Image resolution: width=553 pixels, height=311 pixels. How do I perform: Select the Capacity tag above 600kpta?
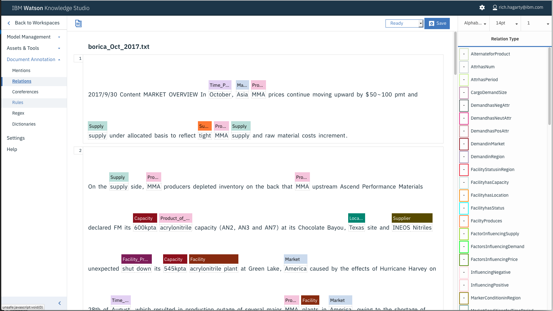pos(145,218)
